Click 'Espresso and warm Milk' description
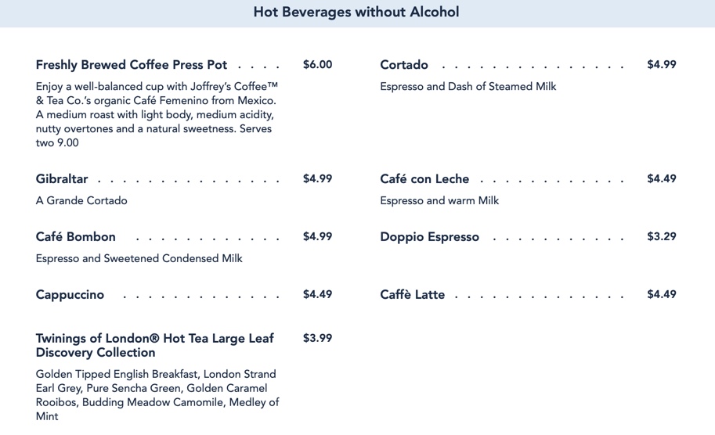This screenshot has height=435, width=715. 439,201
